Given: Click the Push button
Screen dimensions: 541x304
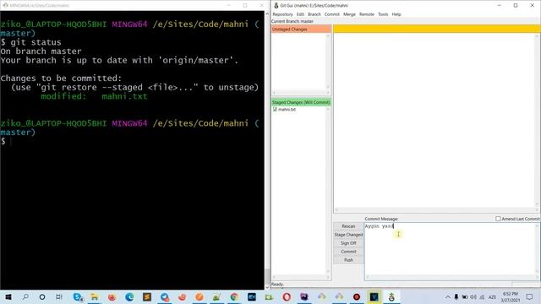Looking at the screenshot, I should [348, 260].
